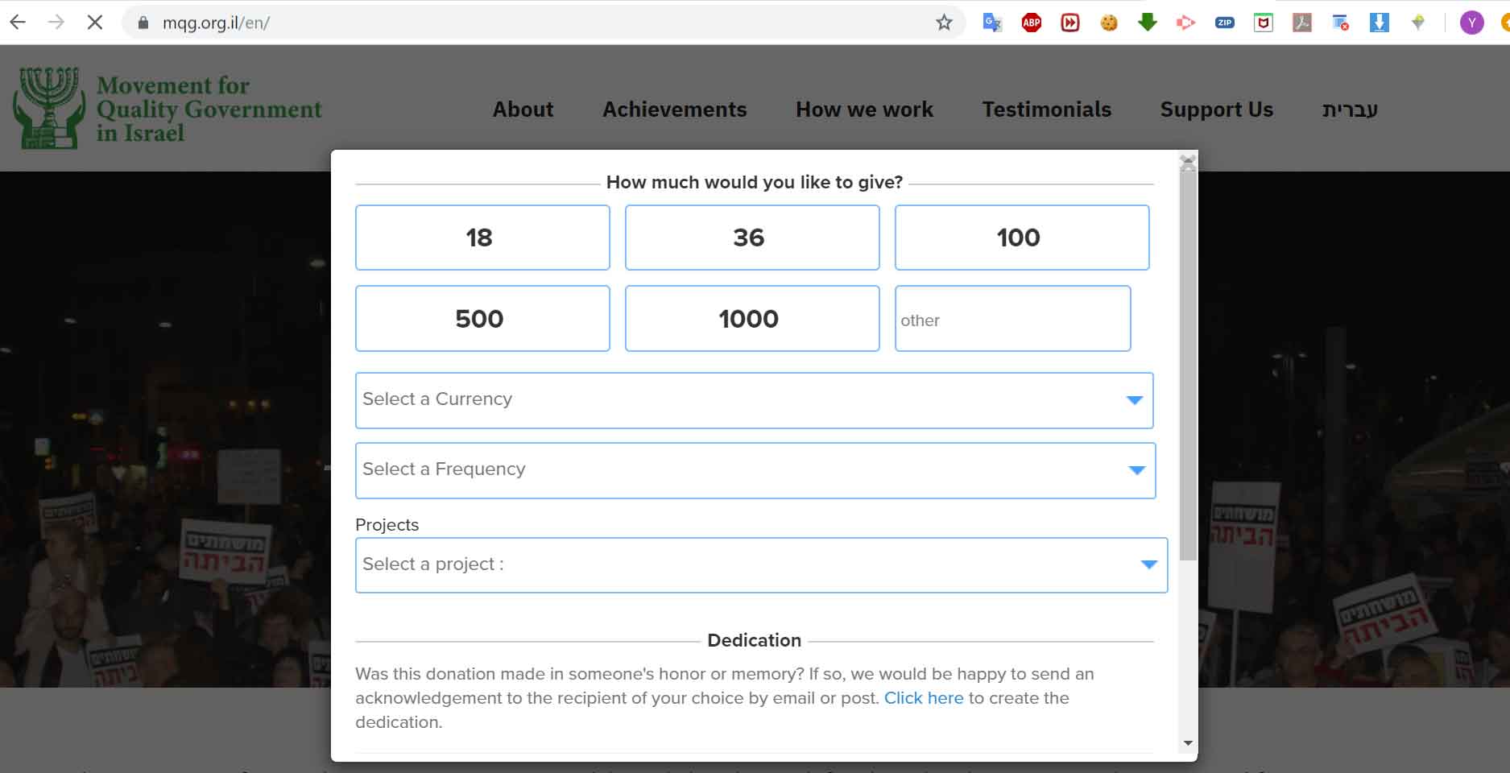1510x773 pixels.
Task: Open the Adobe Acrobat PDF extension
Action: (1302, 23)
